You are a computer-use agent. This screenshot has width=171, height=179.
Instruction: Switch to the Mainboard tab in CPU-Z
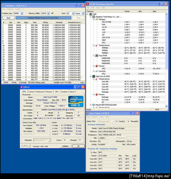pyautogui.click(x=40, y=92)
